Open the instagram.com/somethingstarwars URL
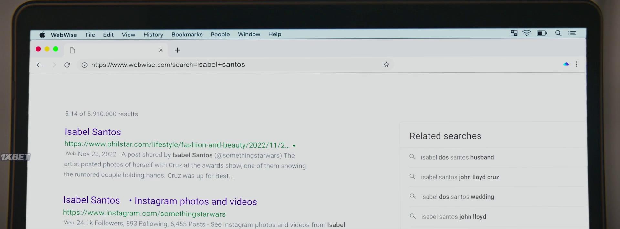The width and height of the screenshot is (620, 229). (144, 213)
